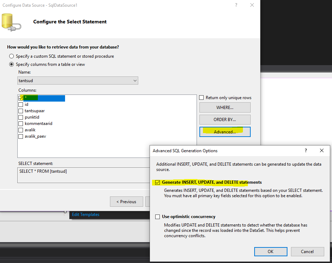Click the WHERE... button
The width and height of the screenshot is (332, 263).
click(225, 108)
